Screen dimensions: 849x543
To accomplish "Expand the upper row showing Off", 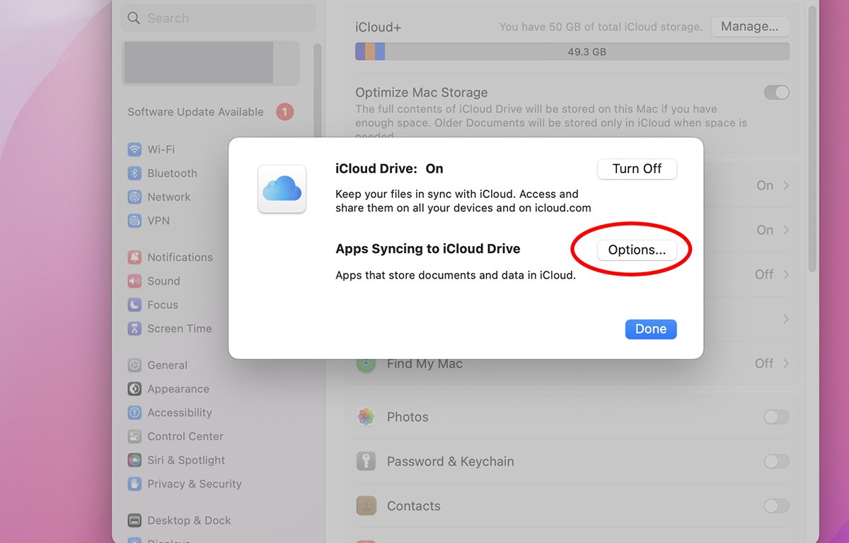I will [786, 274].
